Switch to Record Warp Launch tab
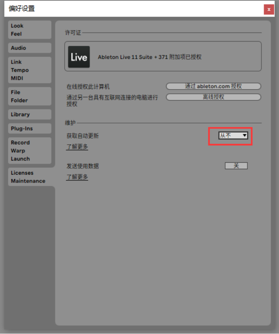The width and height of the screenshot is (279, 334). point(30,151)
